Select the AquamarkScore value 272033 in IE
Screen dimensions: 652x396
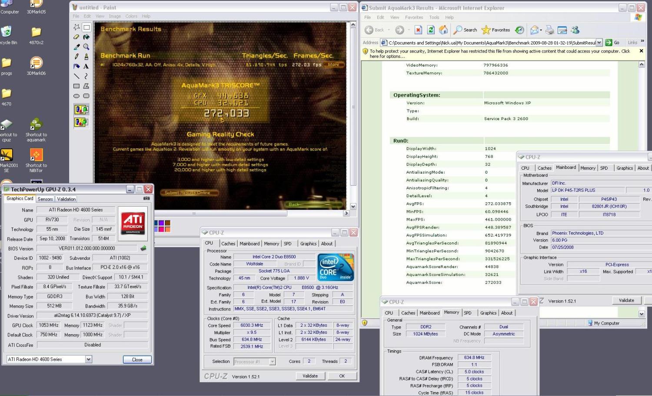coord(493,282)
